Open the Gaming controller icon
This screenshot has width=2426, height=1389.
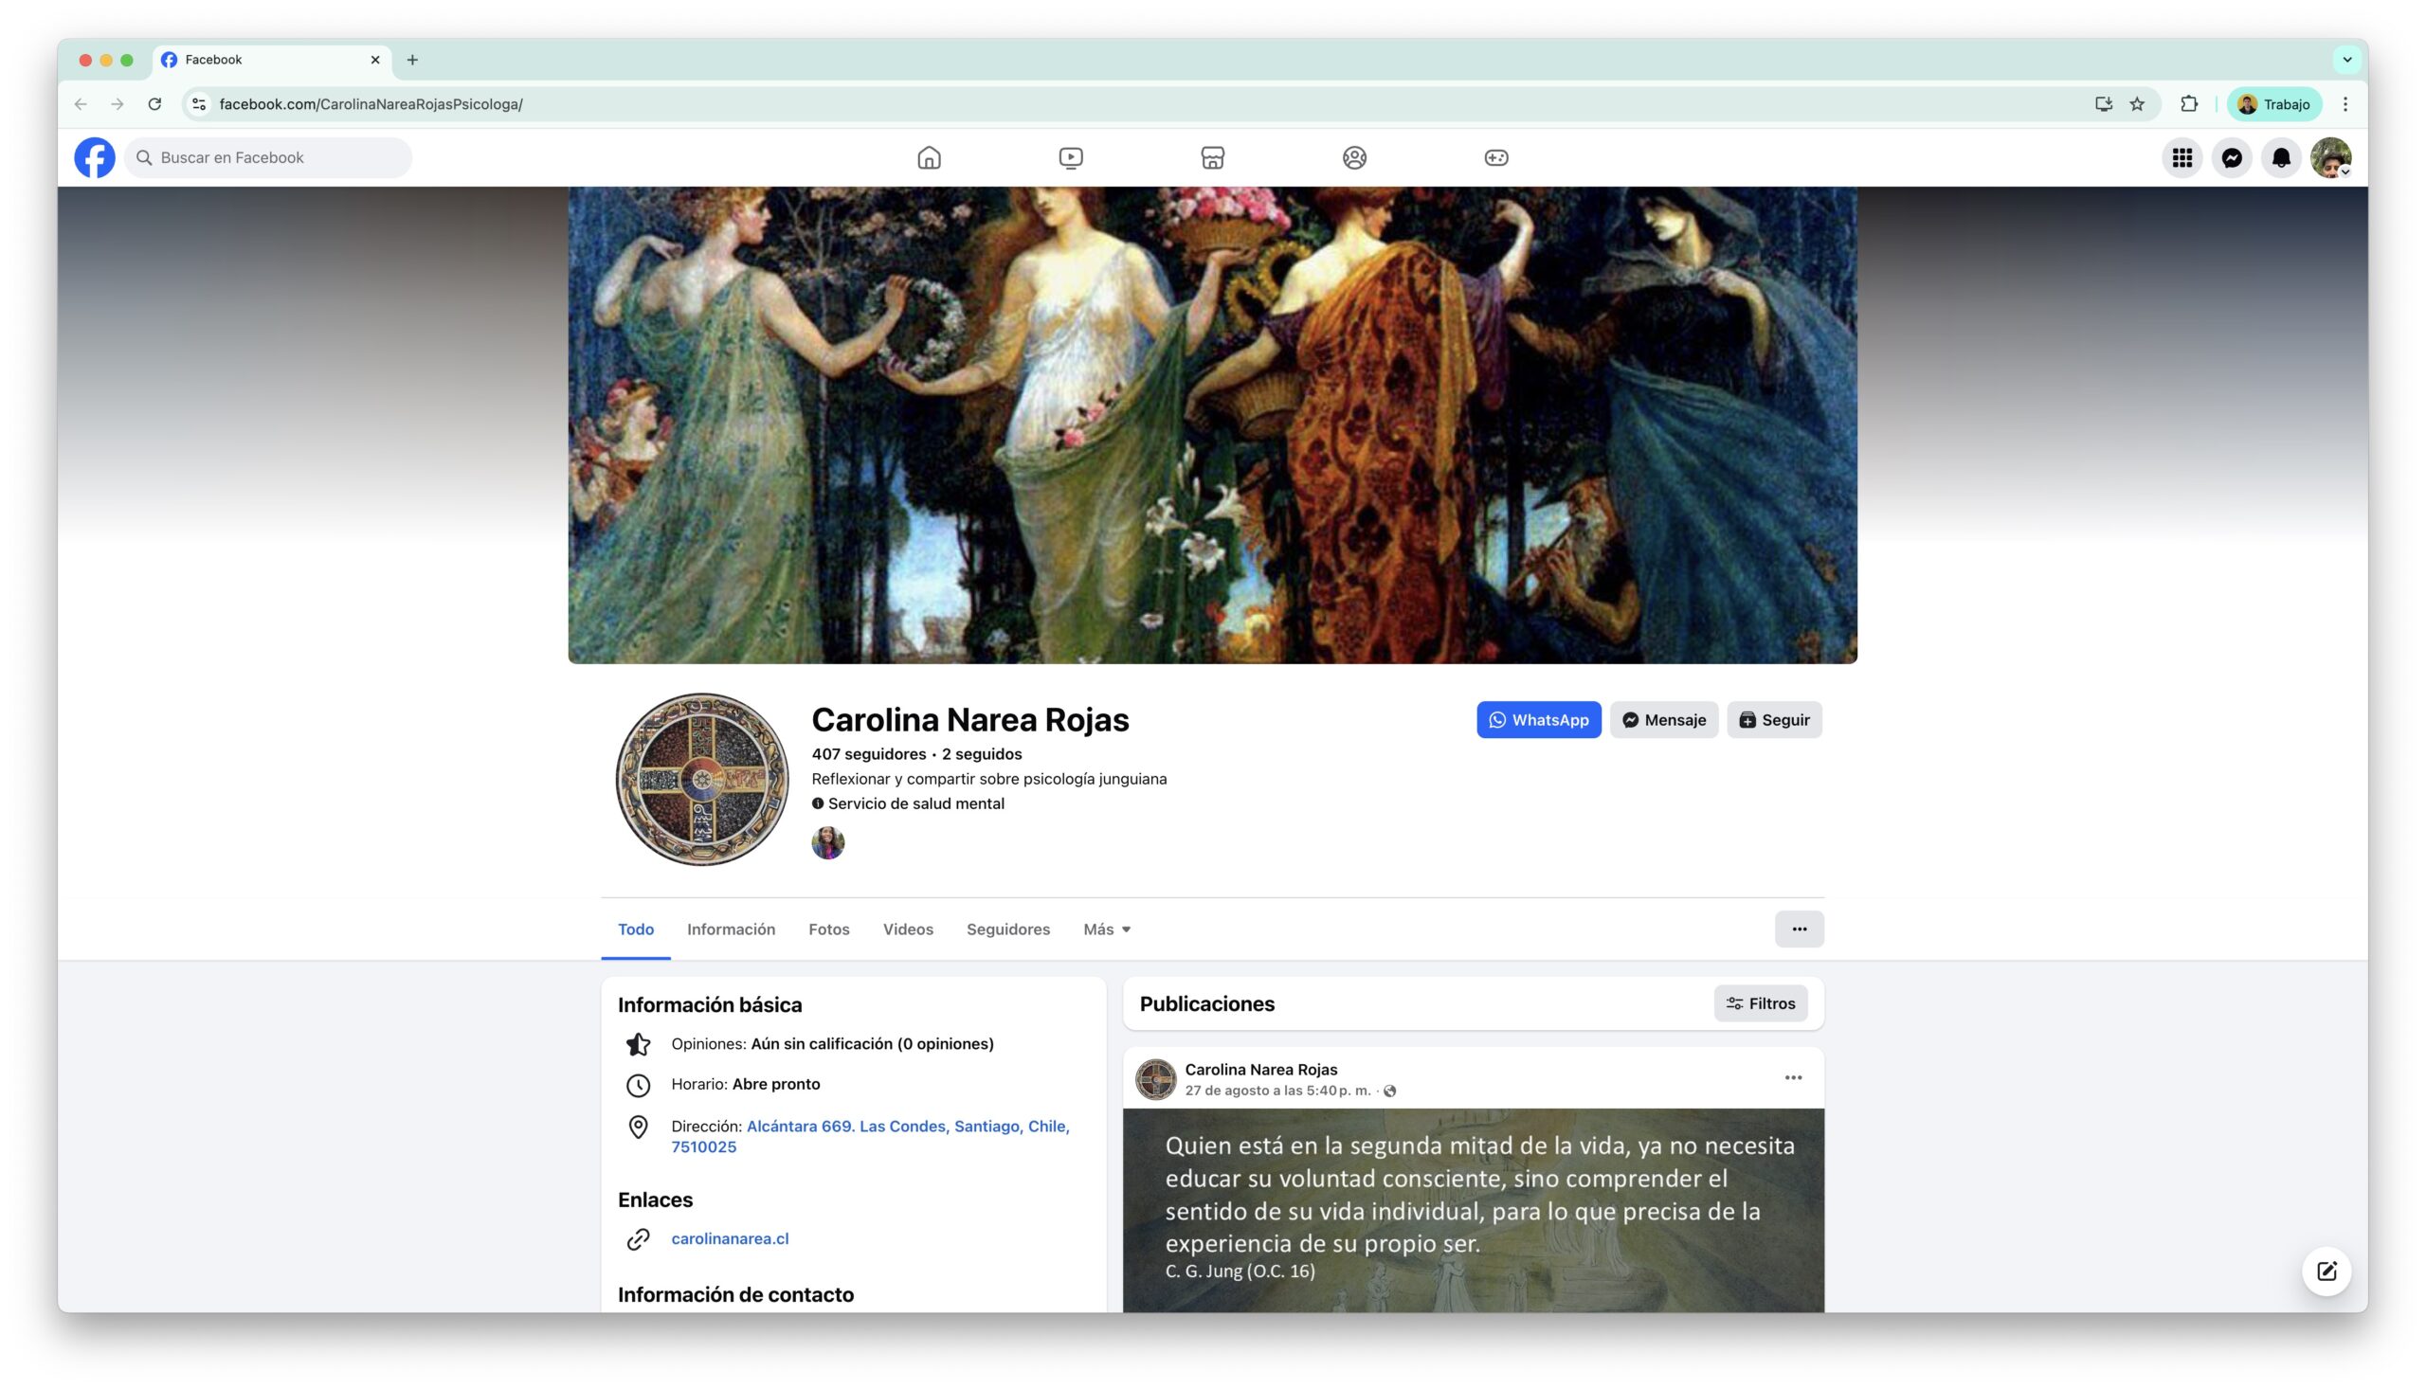pos(1494,157)
